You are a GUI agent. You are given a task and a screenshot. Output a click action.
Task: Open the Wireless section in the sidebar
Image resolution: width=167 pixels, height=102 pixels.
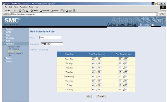pyautogui.click(x=10, y=38)
